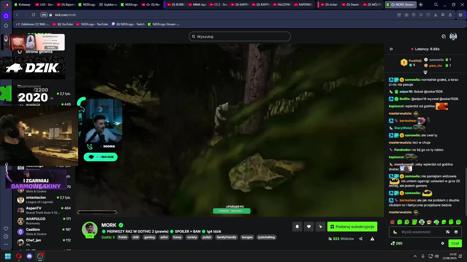This screenshot has height=262, width=467.
Task: Open the downloads icon in toolbar
Action: (x=436, y=15)
